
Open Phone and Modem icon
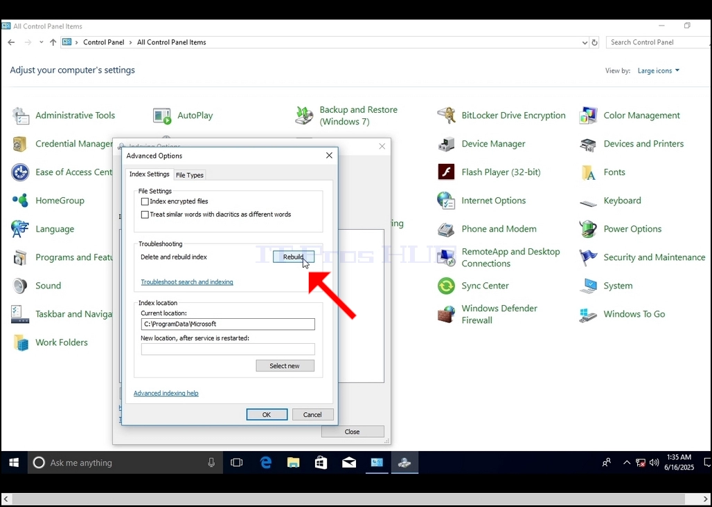tap(446, 229)
